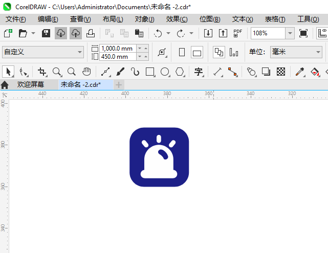Select the Drop Shadow tool

tap(266, 72)
